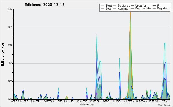Click the Ediciones legend entry
This screenshot has width=173, height=107.
[122, 5]
